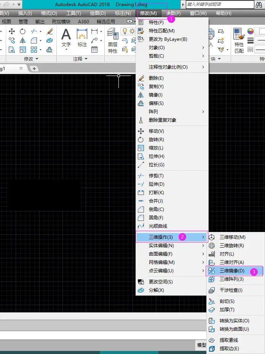Open the 绘图(D) menu
Viewport: 265px width, 354px height.
click(98, 13)
